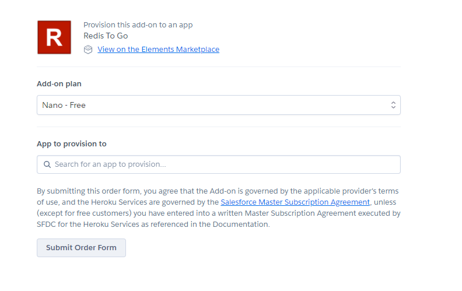
Task: Click the "Provision this add-on to an app" heading
Action: (x=138, y=25)
